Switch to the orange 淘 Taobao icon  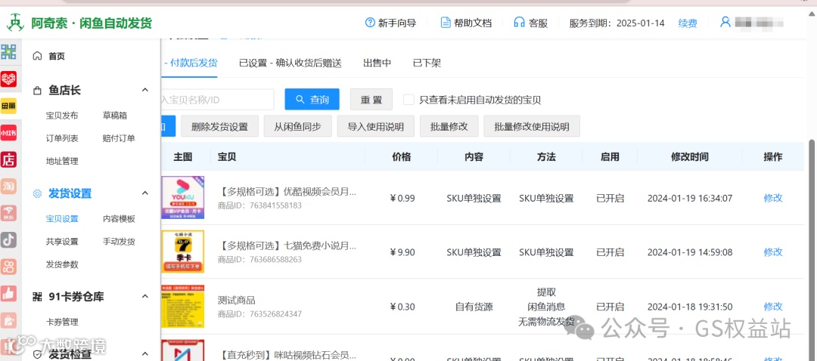pyautogui.click(x=8, y=187)
